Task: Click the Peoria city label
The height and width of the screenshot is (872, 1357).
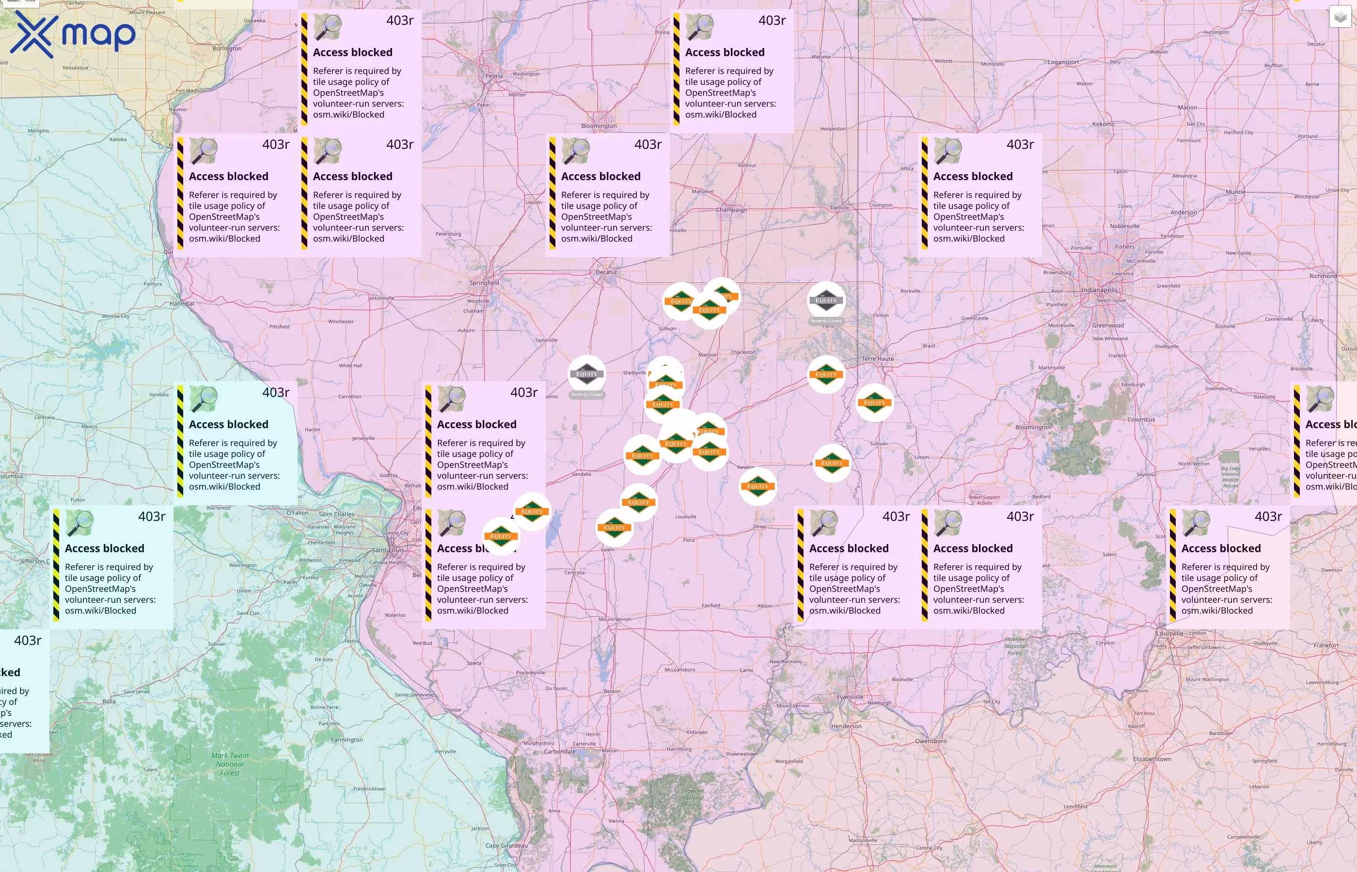Action: [494, 76]
